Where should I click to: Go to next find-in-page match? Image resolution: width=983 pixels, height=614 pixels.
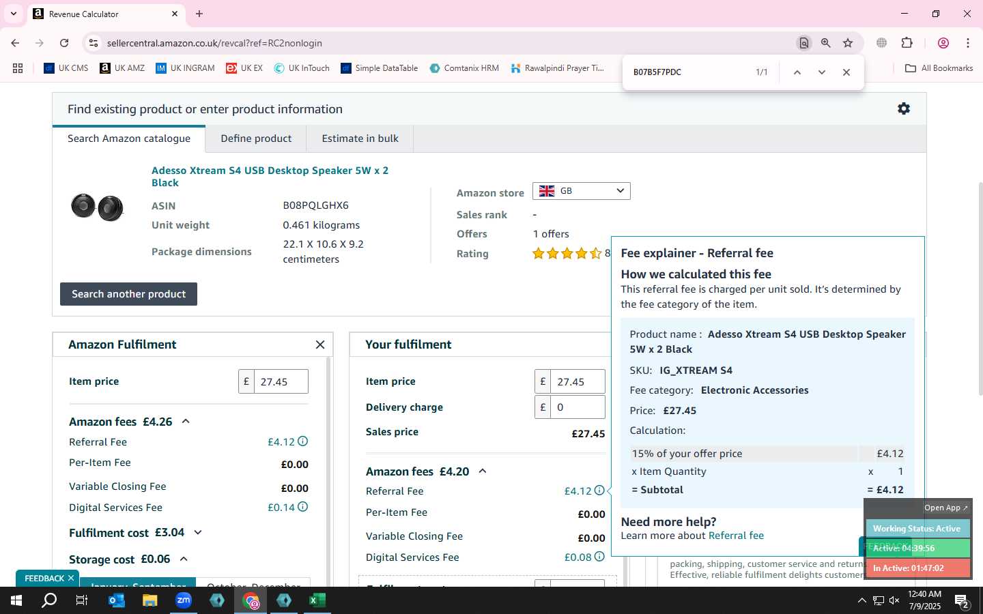point(822,72)
